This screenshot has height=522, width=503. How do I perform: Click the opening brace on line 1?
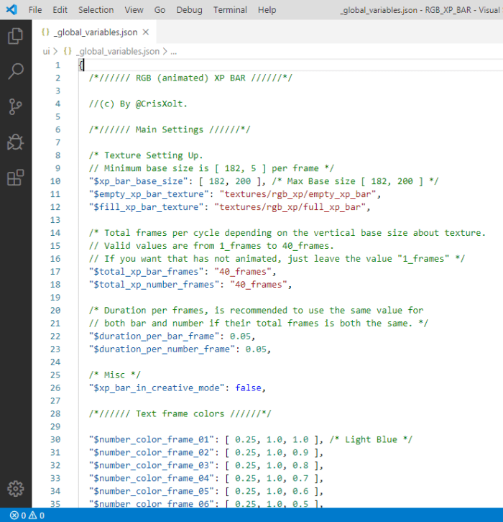(x=80, y=65)
